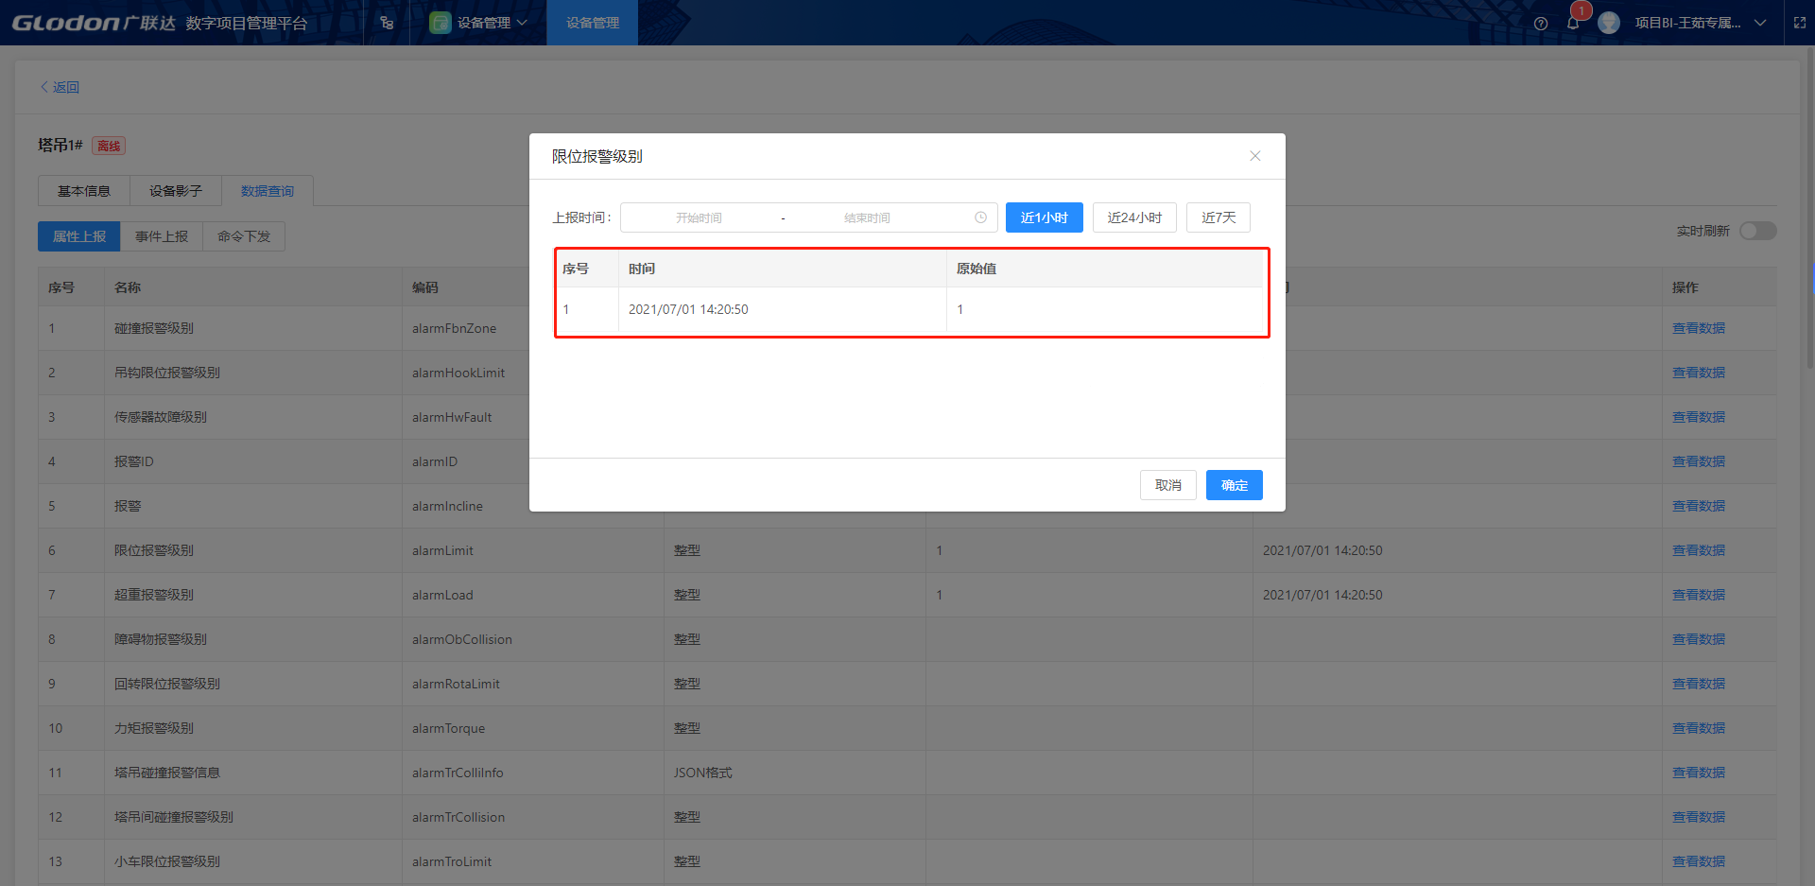Select the 近1小时 time filter
1815x886 pixels.
1044,217
